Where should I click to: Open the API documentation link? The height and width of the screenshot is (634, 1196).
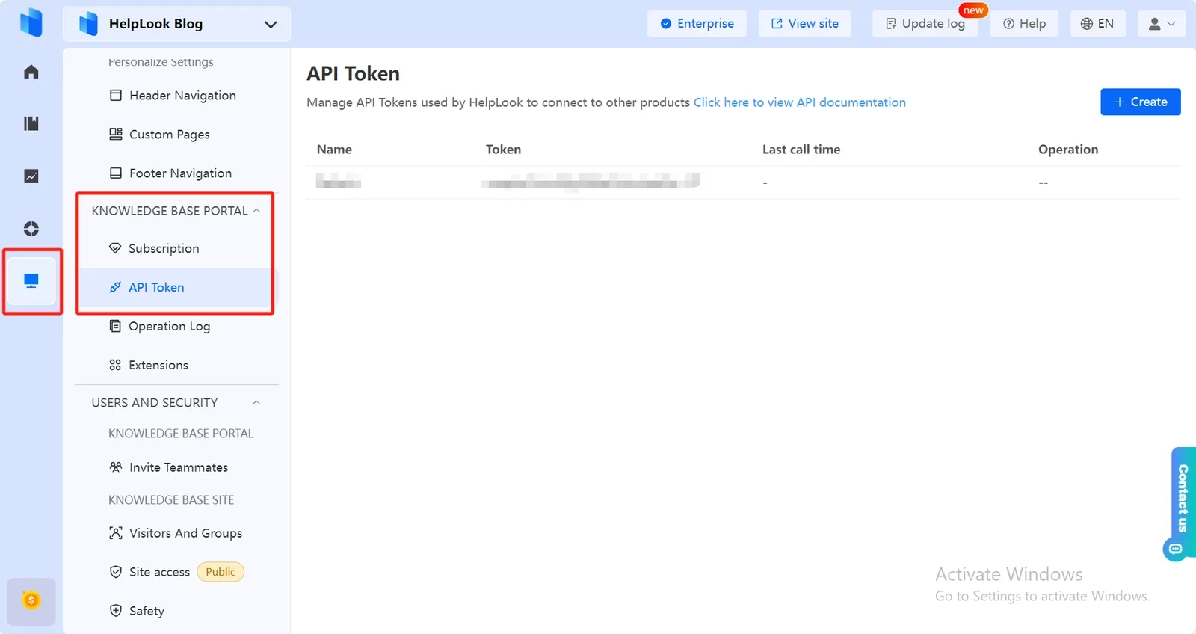(x=799, y=102)
